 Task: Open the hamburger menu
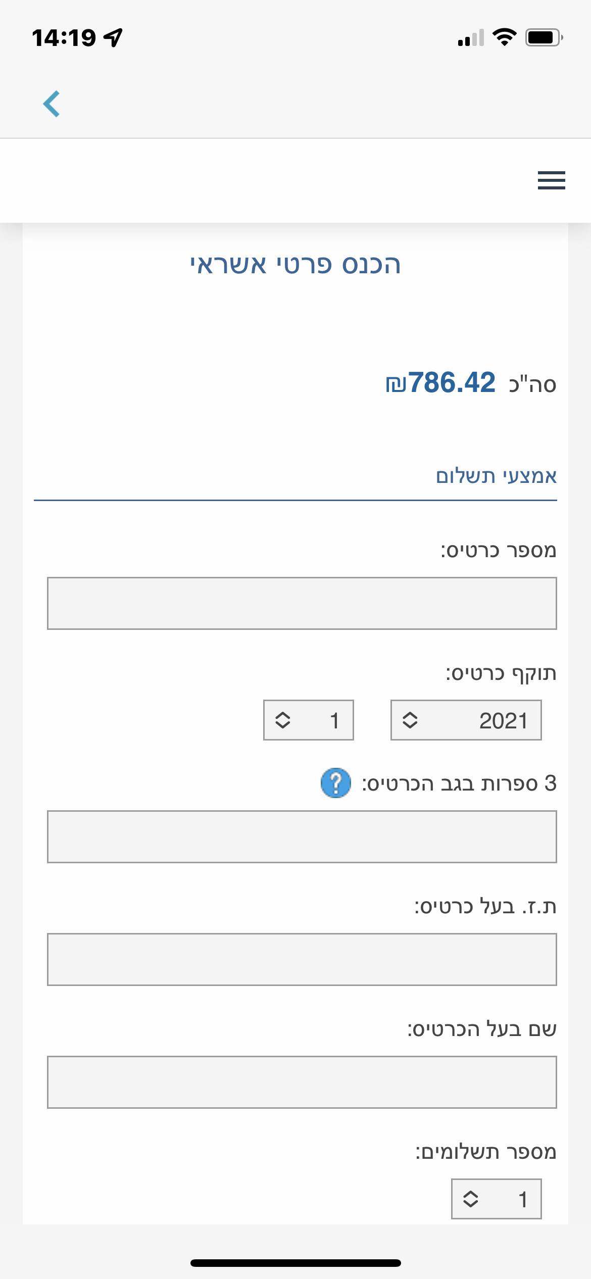coord(551,180)
